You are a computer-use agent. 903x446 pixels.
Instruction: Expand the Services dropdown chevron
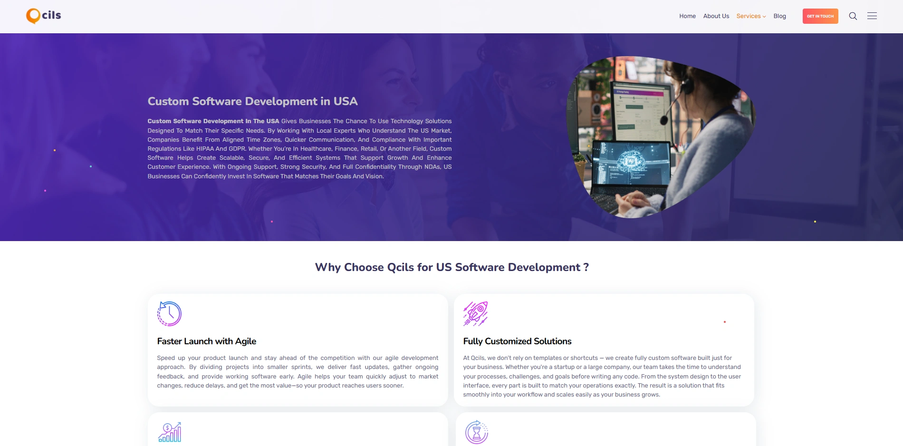click(764, 17)
